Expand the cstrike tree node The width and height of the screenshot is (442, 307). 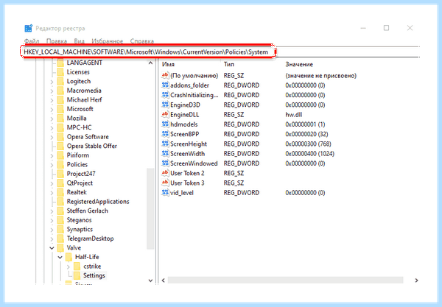[69, 267]
